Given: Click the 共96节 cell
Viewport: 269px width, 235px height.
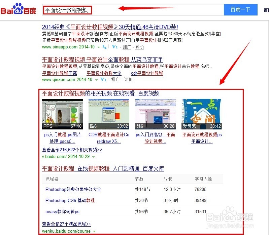Looking at the screenshot, I should click(141, 211).
